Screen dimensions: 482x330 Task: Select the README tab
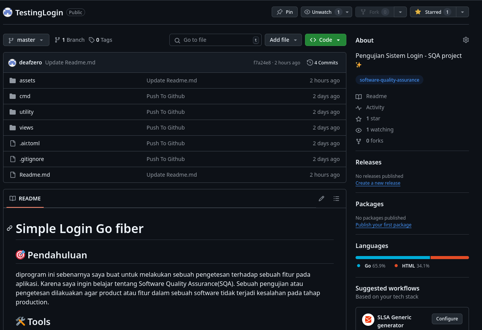coord(25,199)
